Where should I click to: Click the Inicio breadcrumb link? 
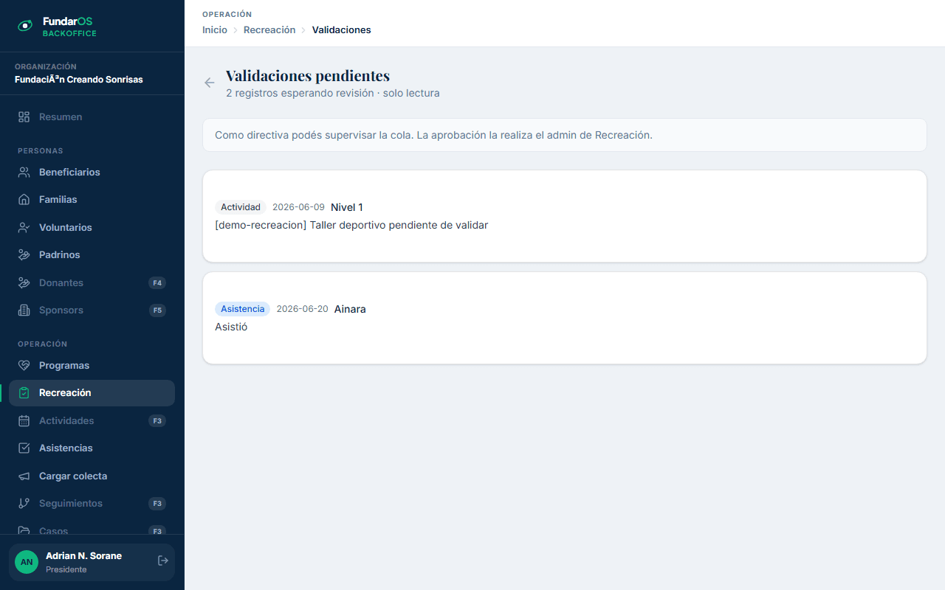(x=215, y=30)
